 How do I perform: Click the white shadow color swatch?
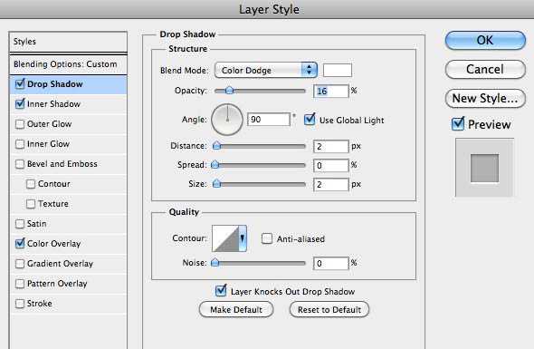[x=338, y=71]
